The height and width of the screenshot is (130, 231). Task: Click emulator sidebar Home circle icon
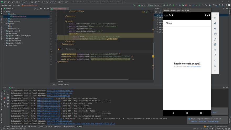click(215, 60)
